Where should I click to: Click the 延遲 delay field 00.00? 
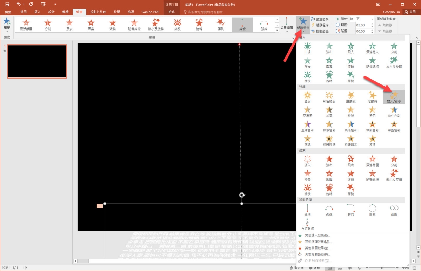pos(362,31)
